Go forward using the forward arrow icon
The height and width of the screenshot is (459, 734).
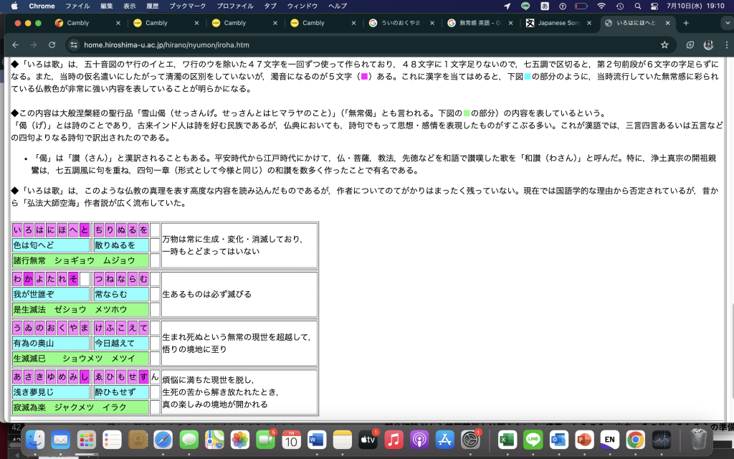pos(34,44)
